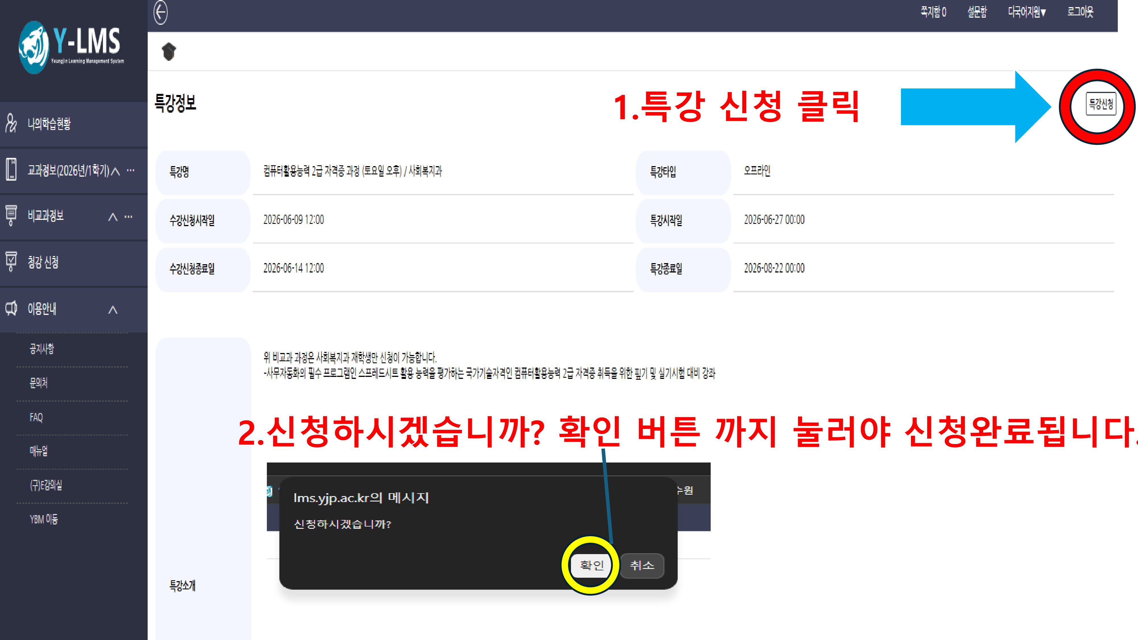Click the 청강 신청 checkmark board icon

click(x=11, y=261)
